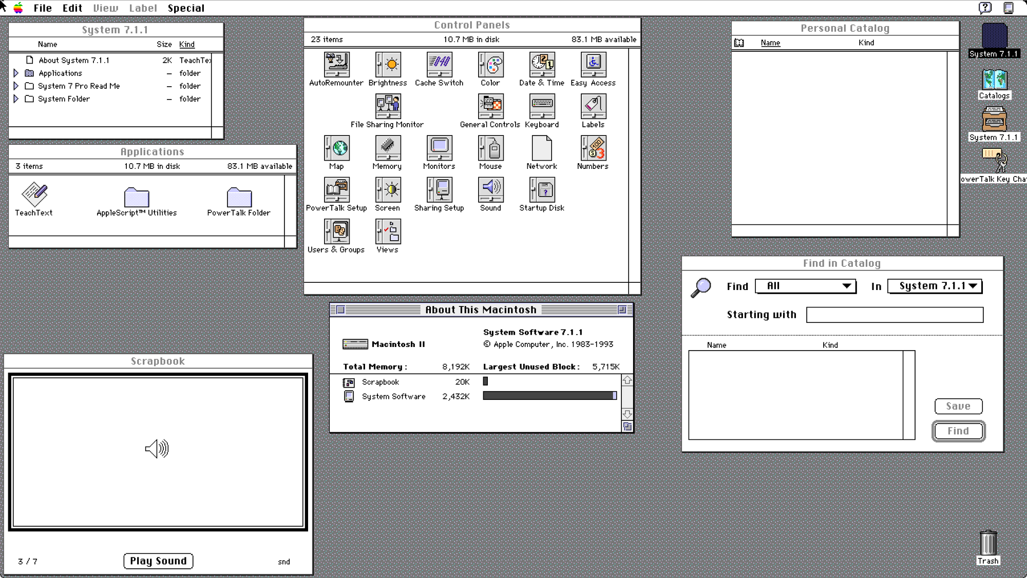Sort System 7.1.1 window by Kind

[x=187, y=44]
